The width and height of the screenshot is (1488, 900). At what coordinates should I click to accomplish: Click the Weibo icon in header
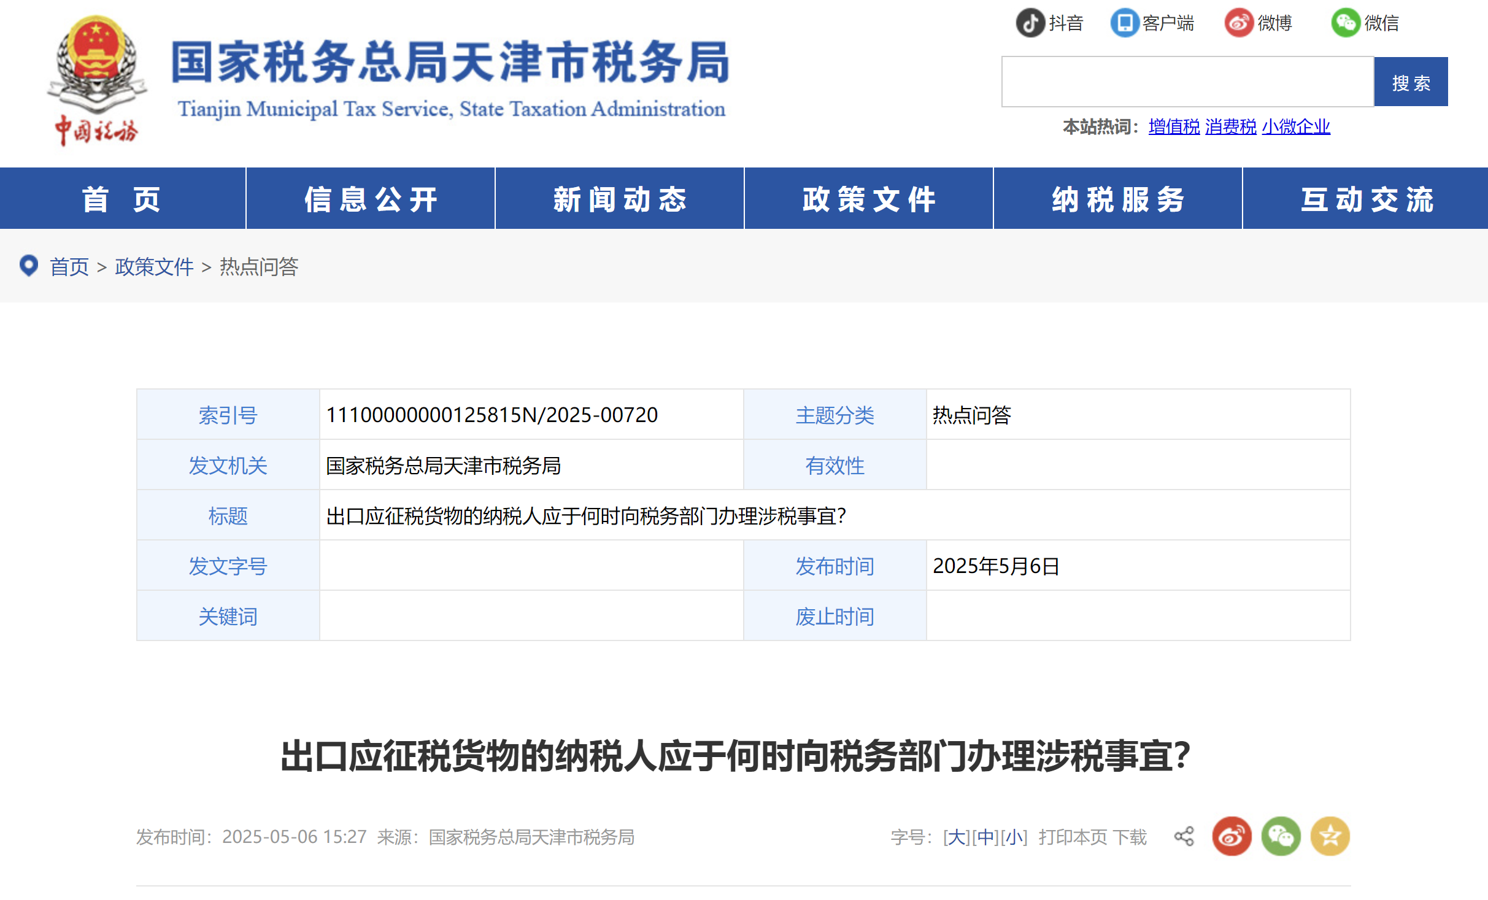[1239, 23]
